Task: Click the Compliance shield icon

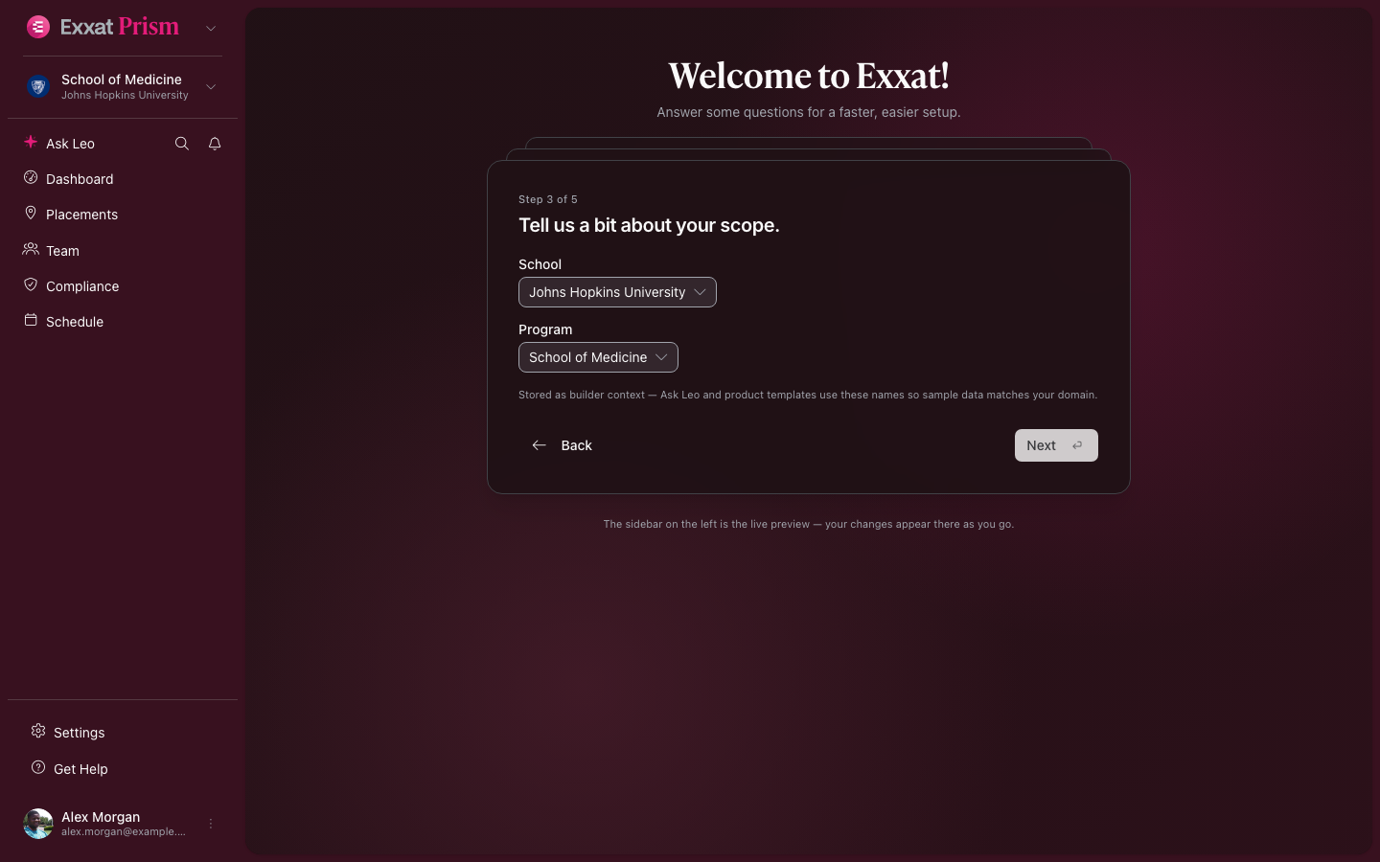Action: point(31,284)
